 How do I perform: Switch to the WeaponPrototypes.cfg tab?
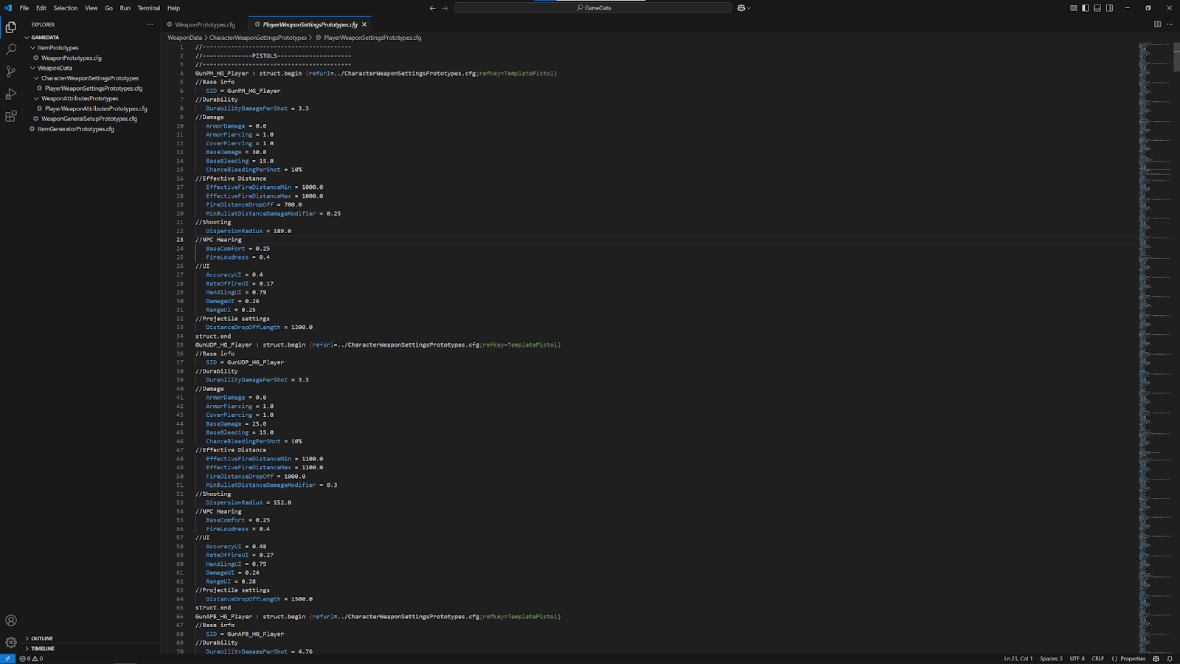(x=204, y=24)
